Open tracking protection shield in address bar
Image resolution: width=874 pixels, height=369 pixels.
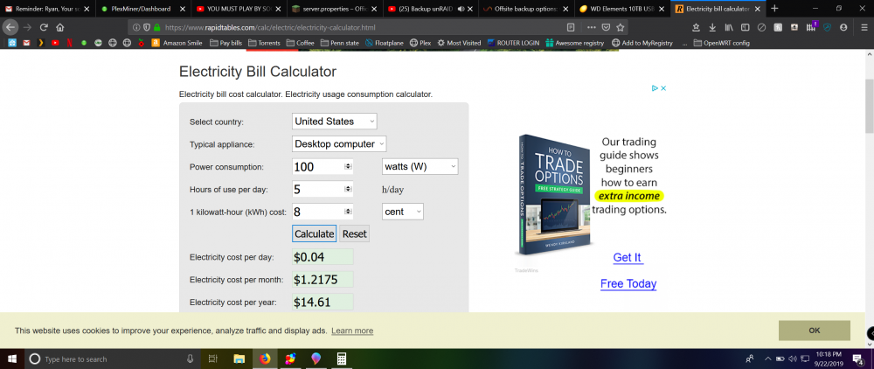click(147, 27)
